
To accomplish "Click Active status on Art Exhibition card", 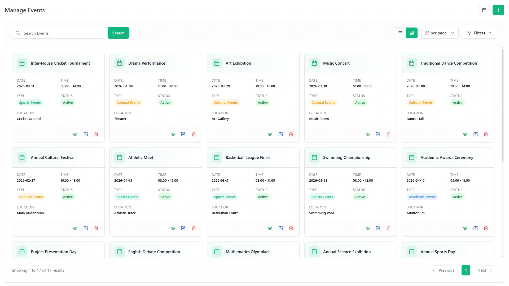I will [x=263, y=102].
